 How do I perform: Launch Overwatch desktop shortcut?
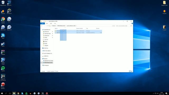click(9, 11)
